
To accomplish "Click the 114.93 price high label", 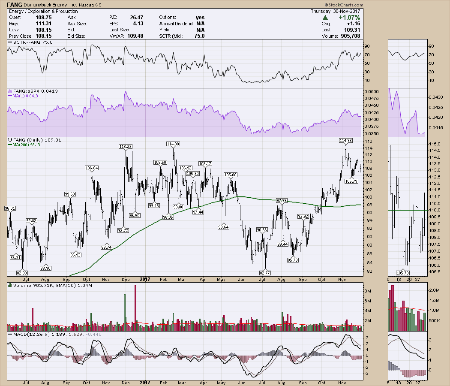I will coord(345,140).
